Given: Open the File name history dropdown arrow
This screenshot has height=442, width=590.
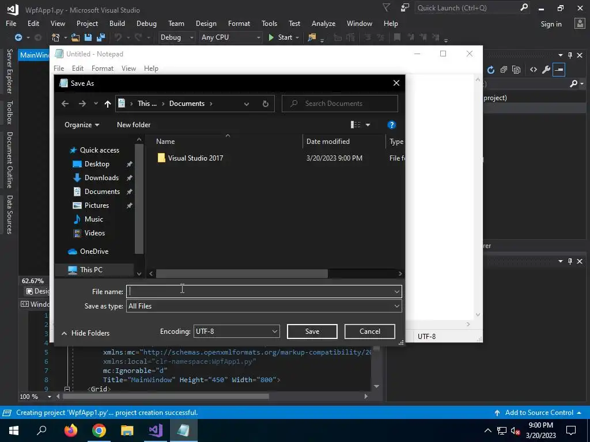Looking at the screenshot, I should pos(396,292).
